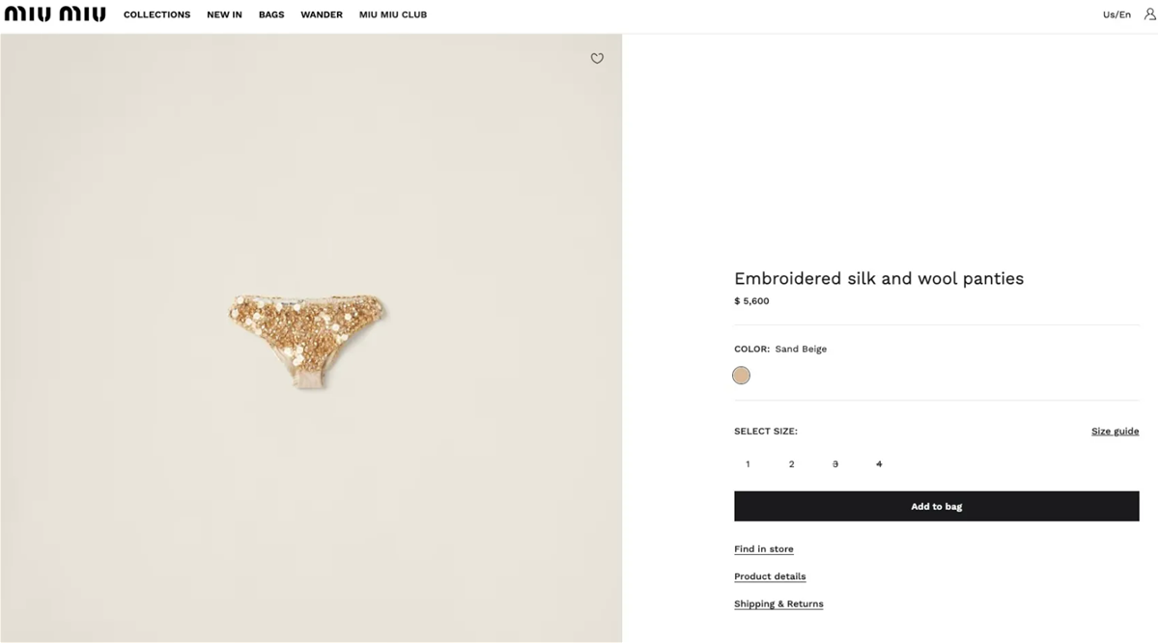This screenshot has height=643, width=1159.
Task: Click the Miu Miu logo
Action: pyautogui.click(x=55, y=14)
